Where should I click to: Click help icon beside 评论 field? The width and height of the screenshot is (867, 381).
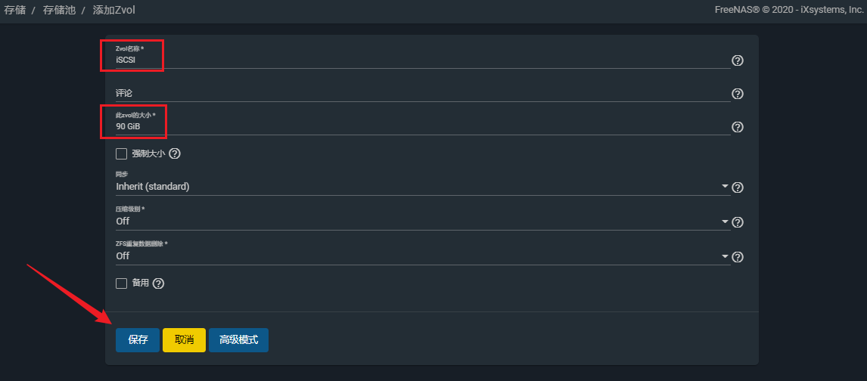[x=738, y=94]
